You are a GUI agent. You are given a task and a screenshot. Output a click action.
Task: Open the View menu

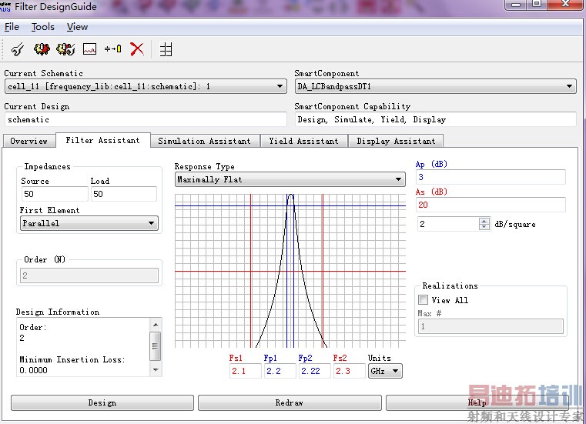[x=77, y=27]
